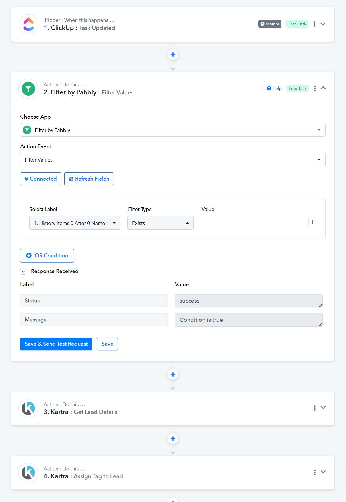Click Save & Send Test Request

(x=56, y=344)
